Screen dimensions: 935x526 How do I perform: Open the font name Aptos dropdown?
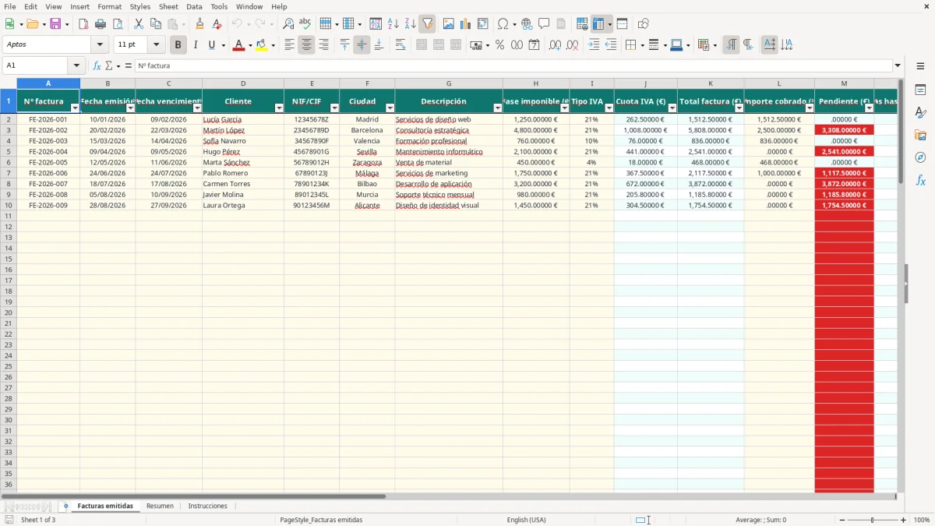tap(100, 45)
